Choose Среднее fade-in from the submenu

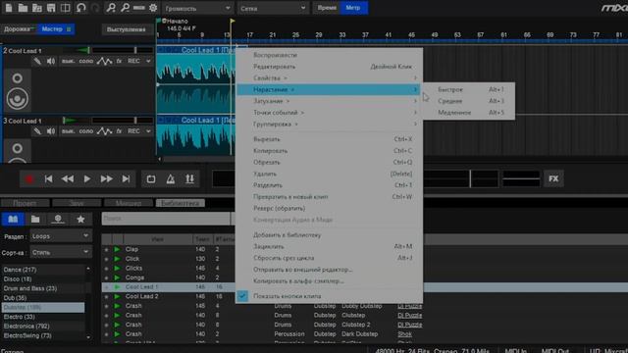pyautogui.click(x=469, y=101)
